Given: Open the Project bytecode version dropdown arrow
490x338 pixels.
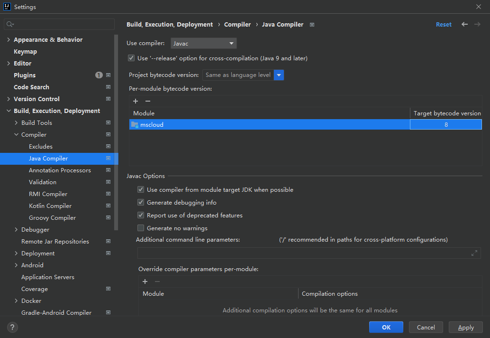Looking at the screenshot, I should [x=279, y=75].
